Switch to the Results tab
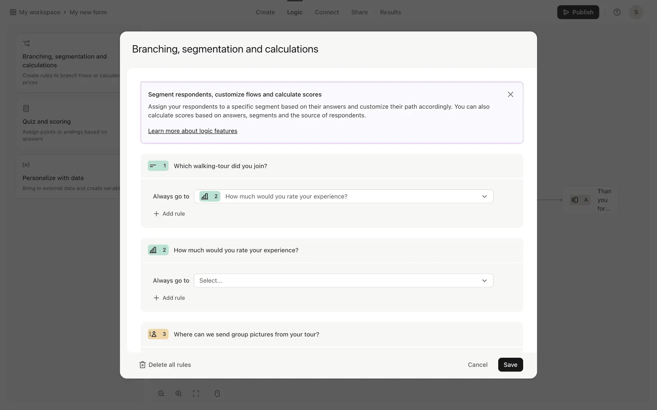This screenshot has width=657, height=410. pyautogui.click(x=390, y=12)
